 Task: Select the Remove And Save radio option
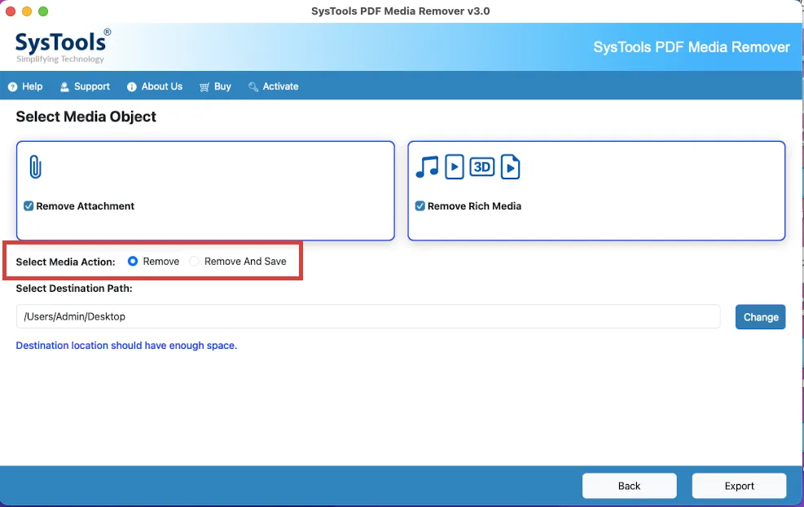click(x=195, y=261)
